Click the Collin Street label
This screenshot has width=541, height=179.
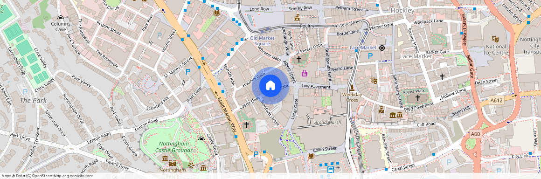pyautogui.click(x=325, y=149)
